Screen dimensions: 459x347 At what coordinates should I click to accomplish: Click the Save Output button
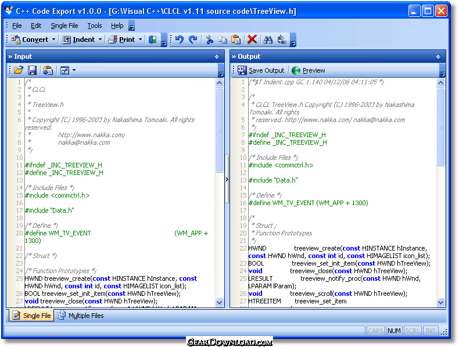click(261, 70)
